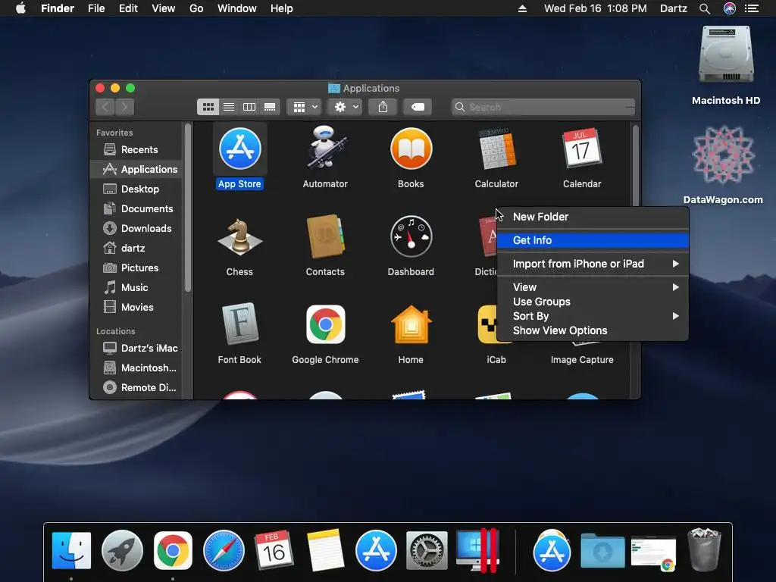Screen dimensions: 776x582
Task: Open the Downloads folder in the Dock
Action: pyautogui.click(x=602, y=550)
